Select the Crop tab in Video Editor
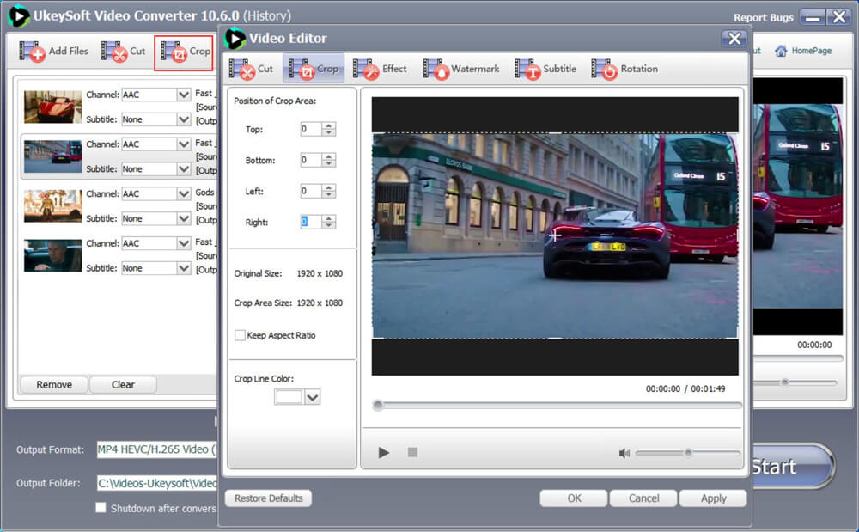Viewport: 859px width, 532px height. click(x=314, y=69)
